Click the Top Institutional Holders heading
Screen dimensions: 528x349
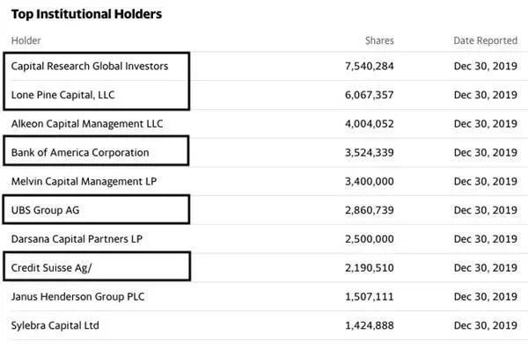point(86,14)
